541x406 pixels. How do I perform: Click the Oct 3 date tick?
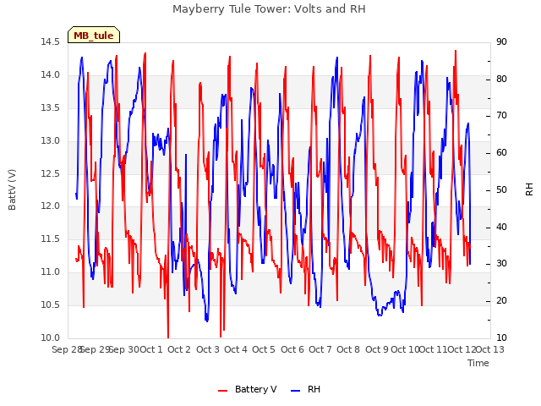click(208, 349)
